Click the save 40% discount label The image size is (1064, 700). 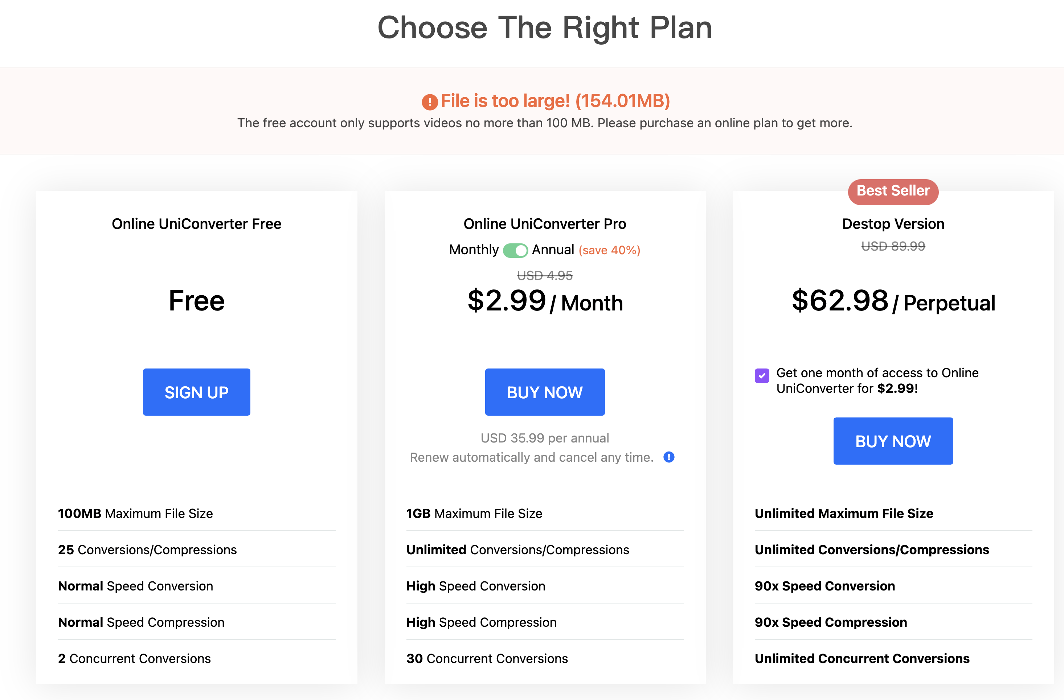click(x=609, y=250)
